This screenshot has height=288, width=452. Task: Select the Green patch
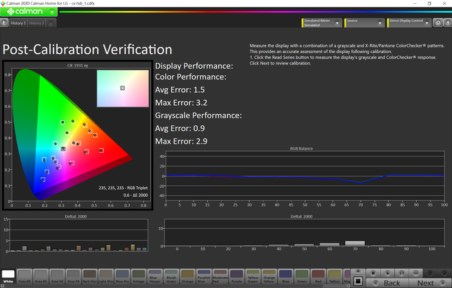(x=301, y=277)
